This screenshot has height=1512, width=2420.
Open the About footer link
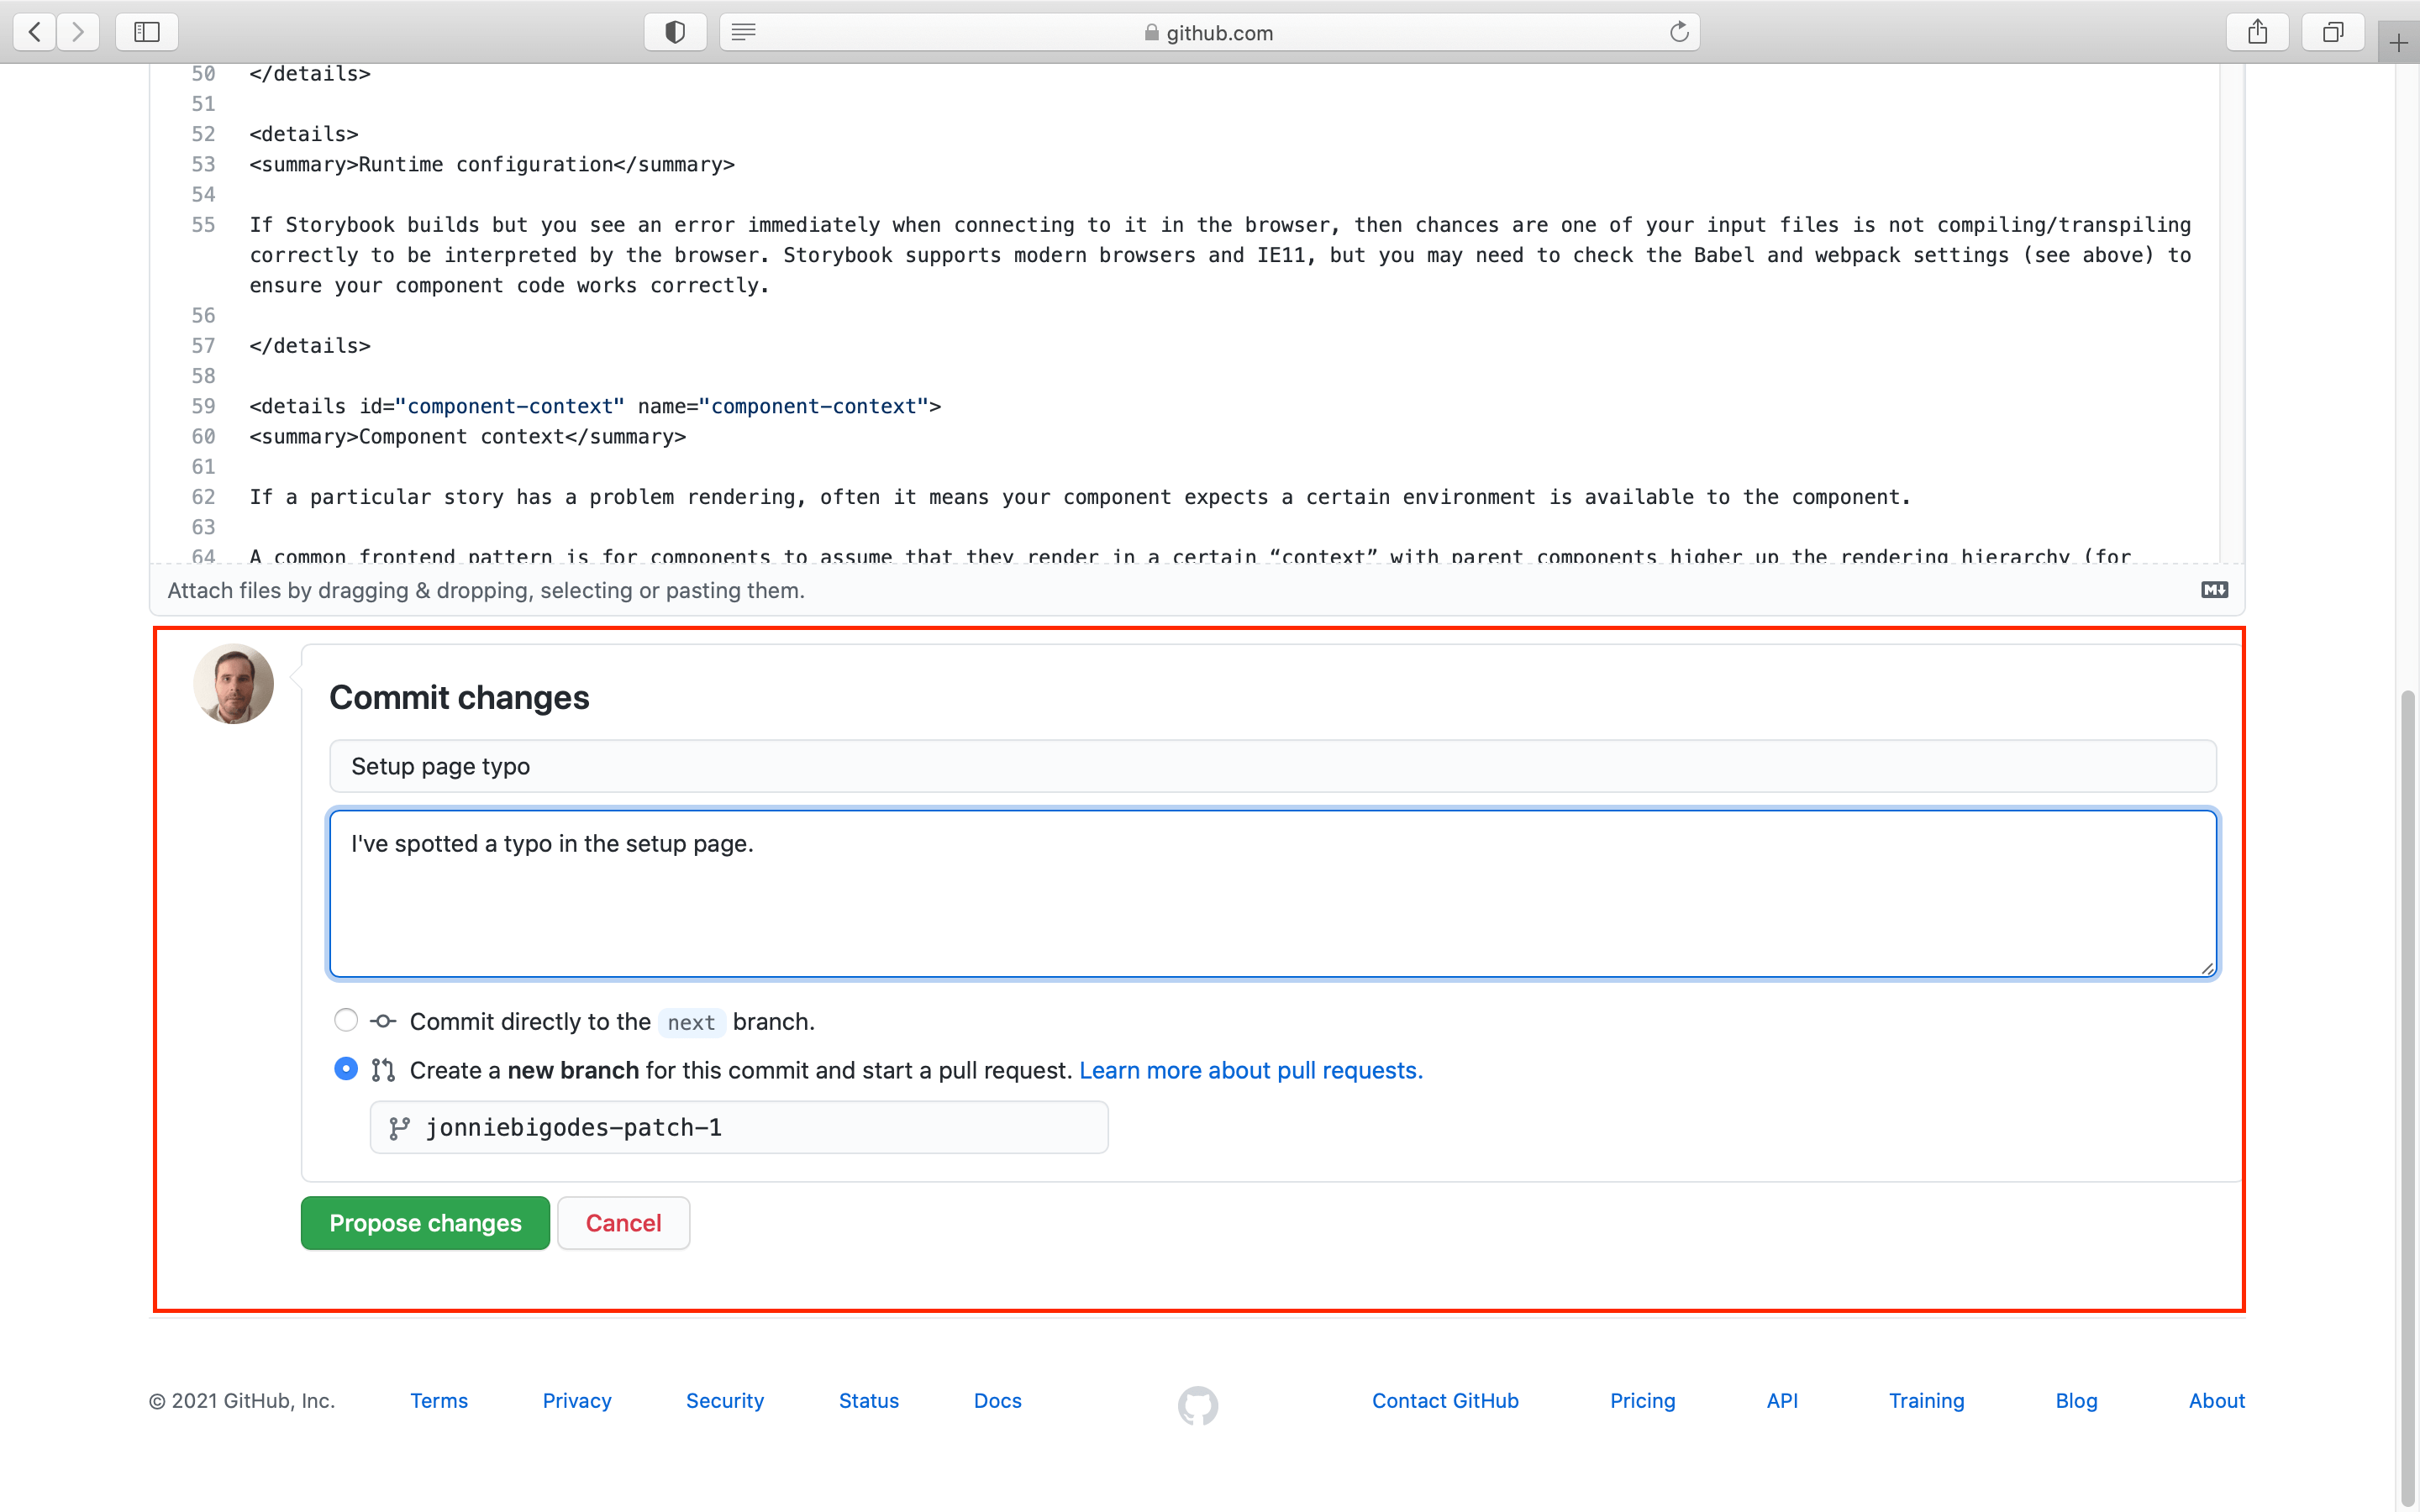[2216, 1400]
